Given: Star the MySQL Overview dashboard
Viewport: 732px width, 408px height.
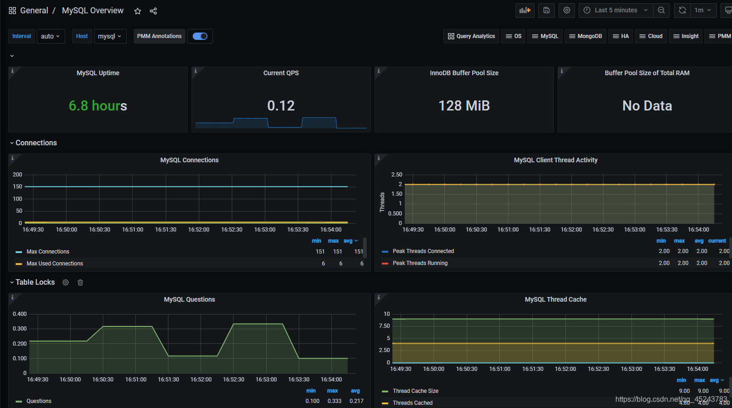Looking at the screenshot, I should coord(138,11).
